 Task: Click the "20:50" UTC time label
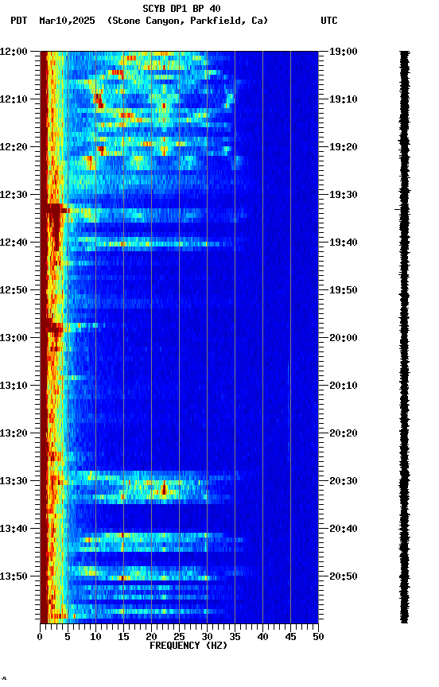(x=344, y=576)
